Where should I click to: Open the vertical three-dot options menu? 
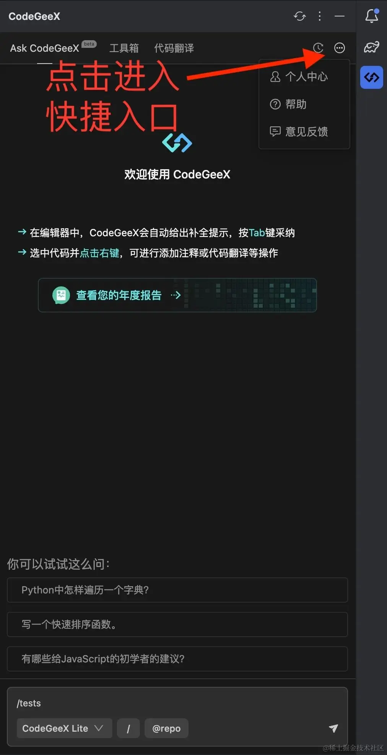point(320,16)
